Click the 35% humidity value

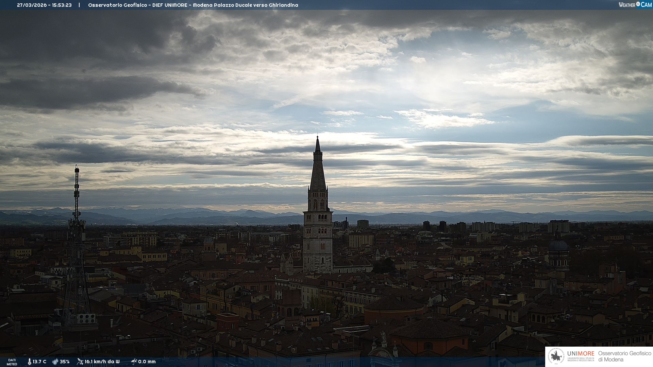[65, 362]
